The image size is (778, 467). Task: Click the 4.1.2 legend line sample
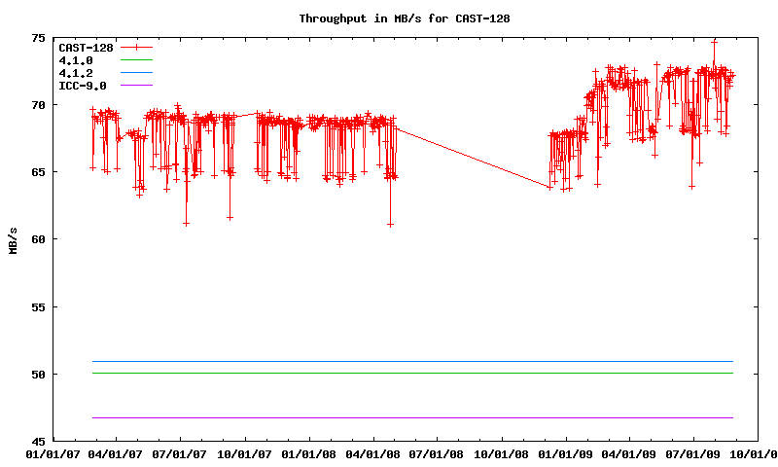[x=137, y=73]
